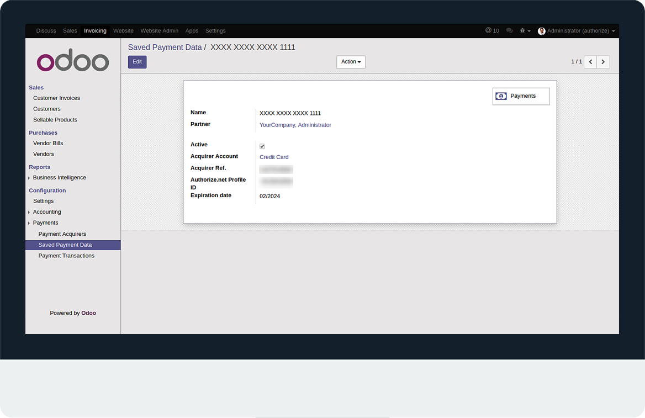
Task: Open Customer Invoices in sidebar
Action: (x=57, y=98)
